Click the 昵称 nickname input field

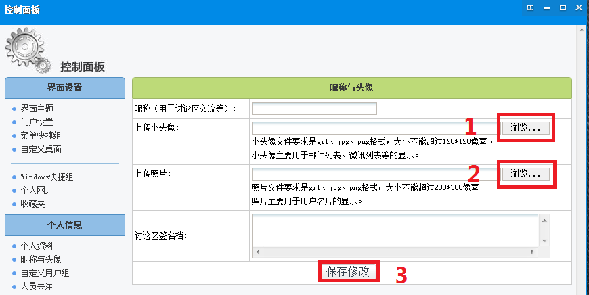314,109
